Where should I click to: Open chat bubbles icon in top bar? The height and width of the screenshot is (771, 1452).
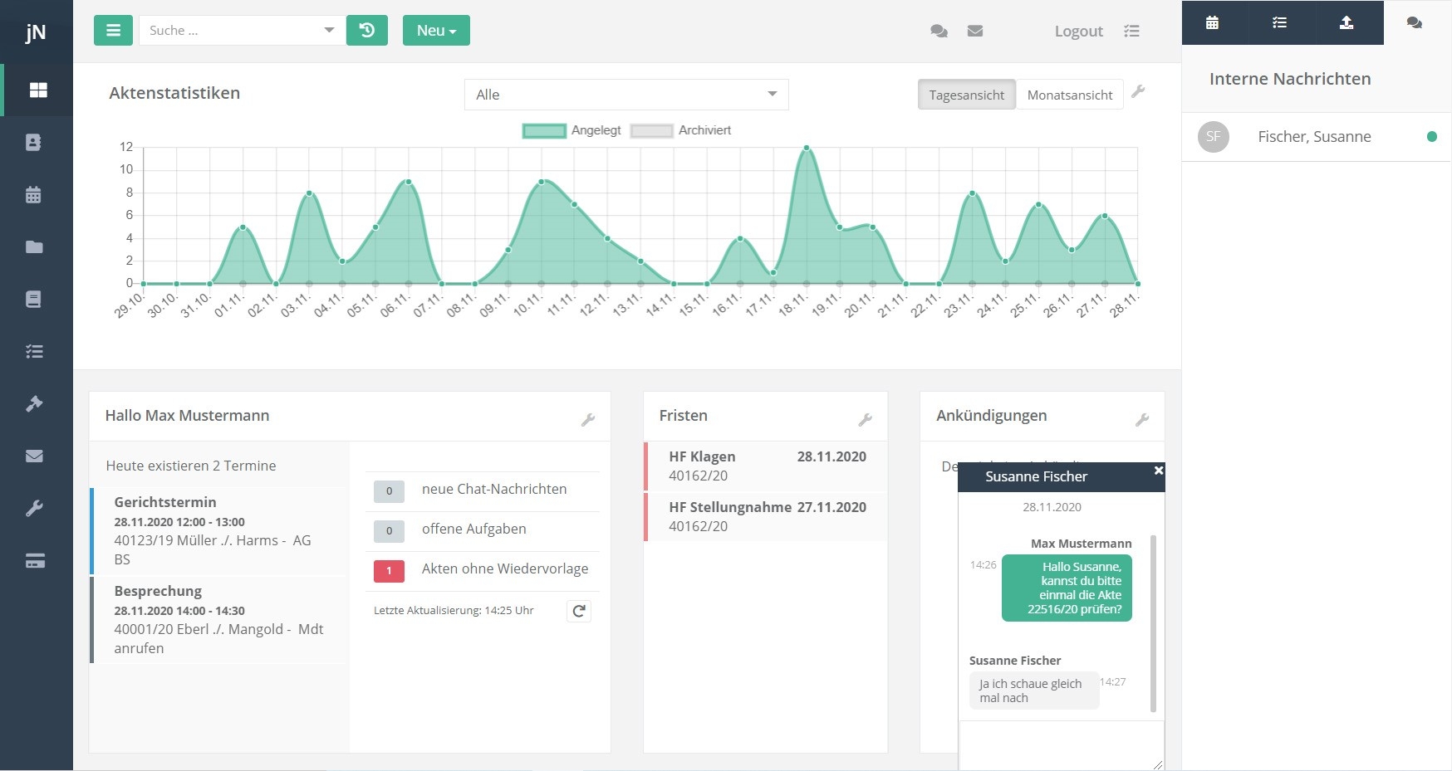[939, 31]
